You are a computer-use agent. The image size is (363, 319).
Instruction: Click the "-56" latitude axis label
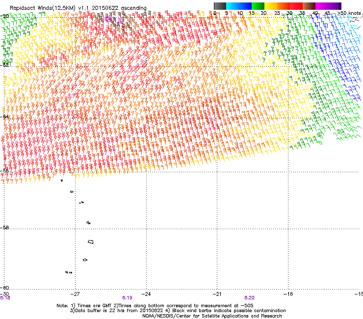pos(4,171)
